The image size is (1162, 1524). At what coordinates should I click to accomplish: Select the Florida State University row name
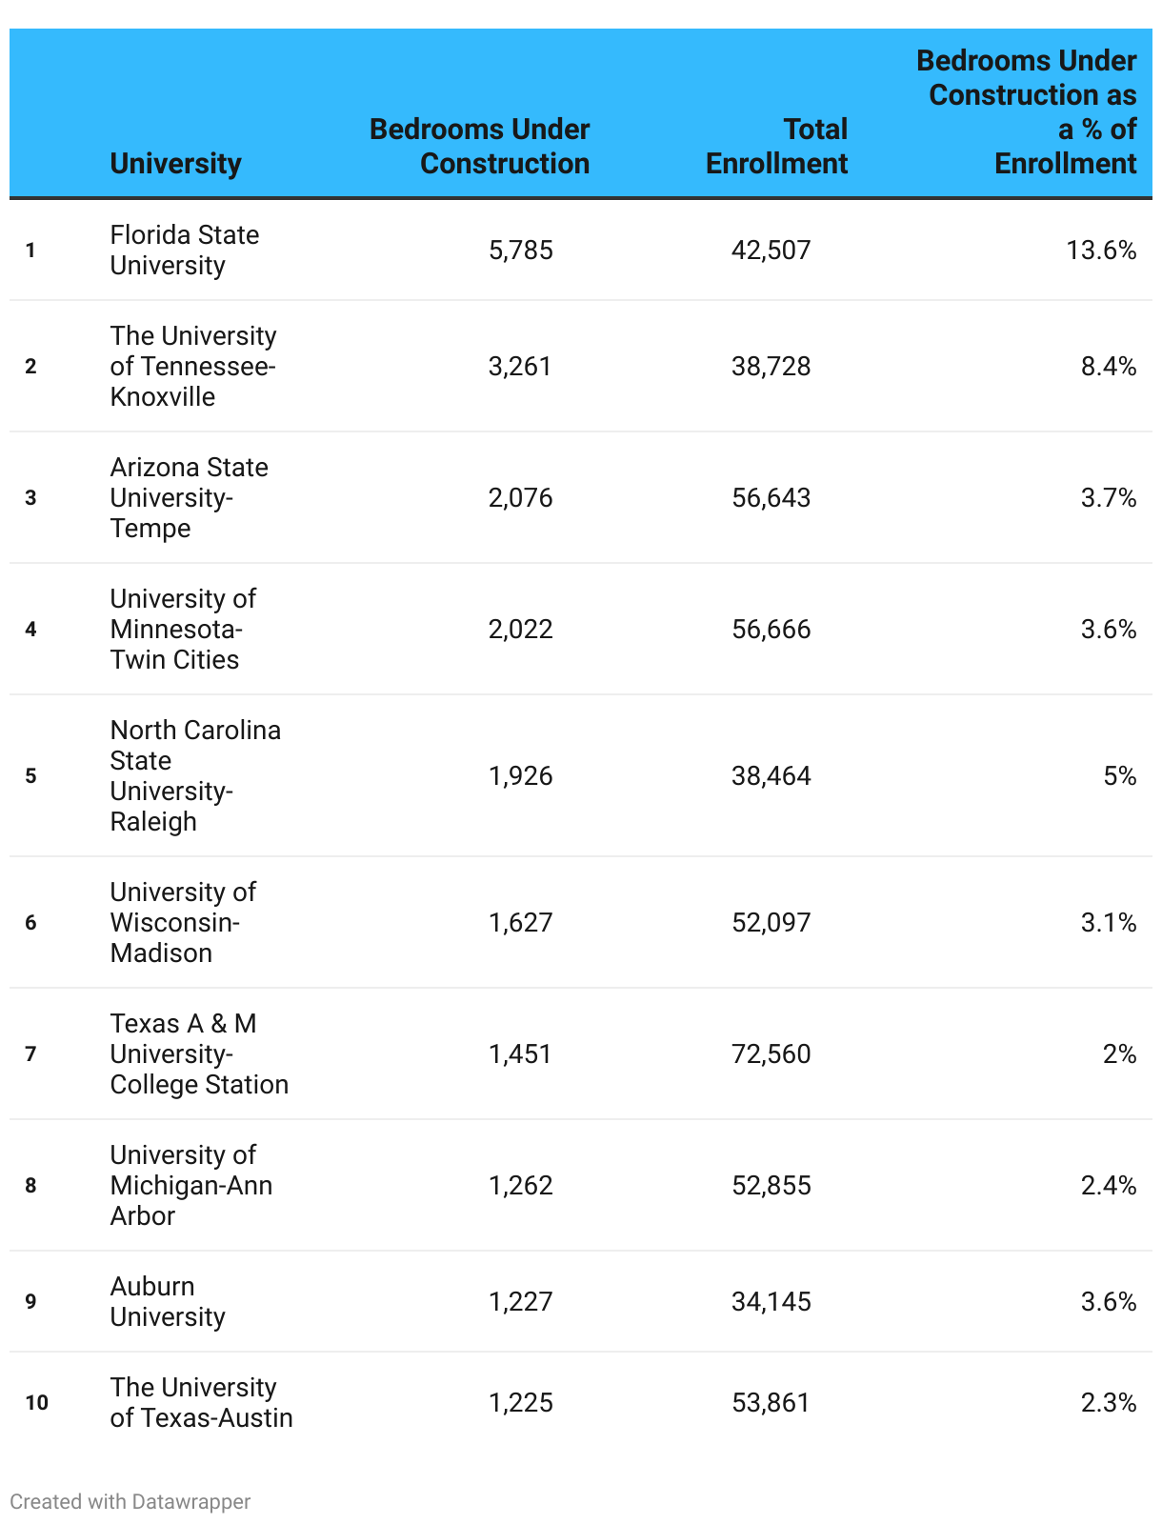(x=184, y=250)
